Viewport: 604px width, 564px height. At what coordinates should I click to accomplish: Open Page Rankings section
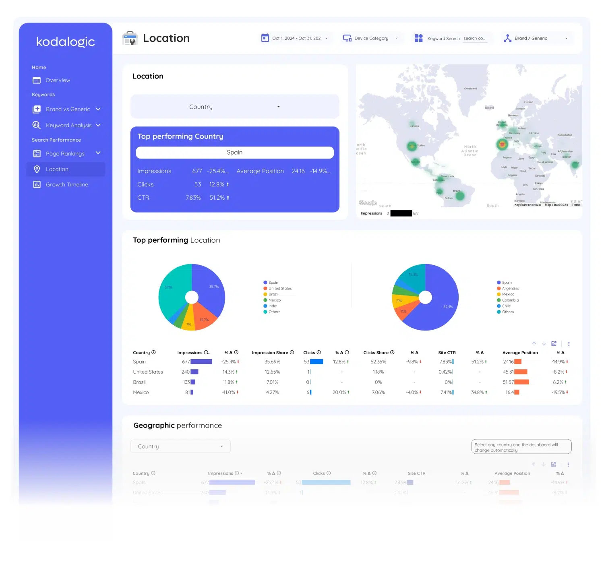(x=65, y=153)
